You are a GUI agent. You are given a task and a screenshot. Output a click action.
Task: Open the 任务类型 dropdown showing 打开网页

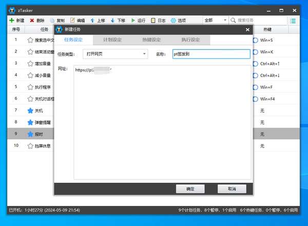(115, 54)
